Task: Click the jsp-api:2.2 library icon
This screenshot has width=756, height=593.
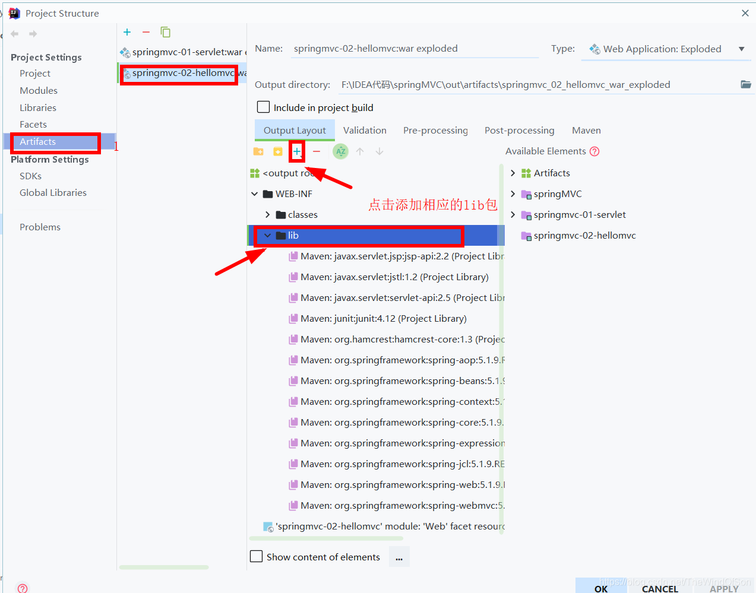Action: click(x=293, y=256)
